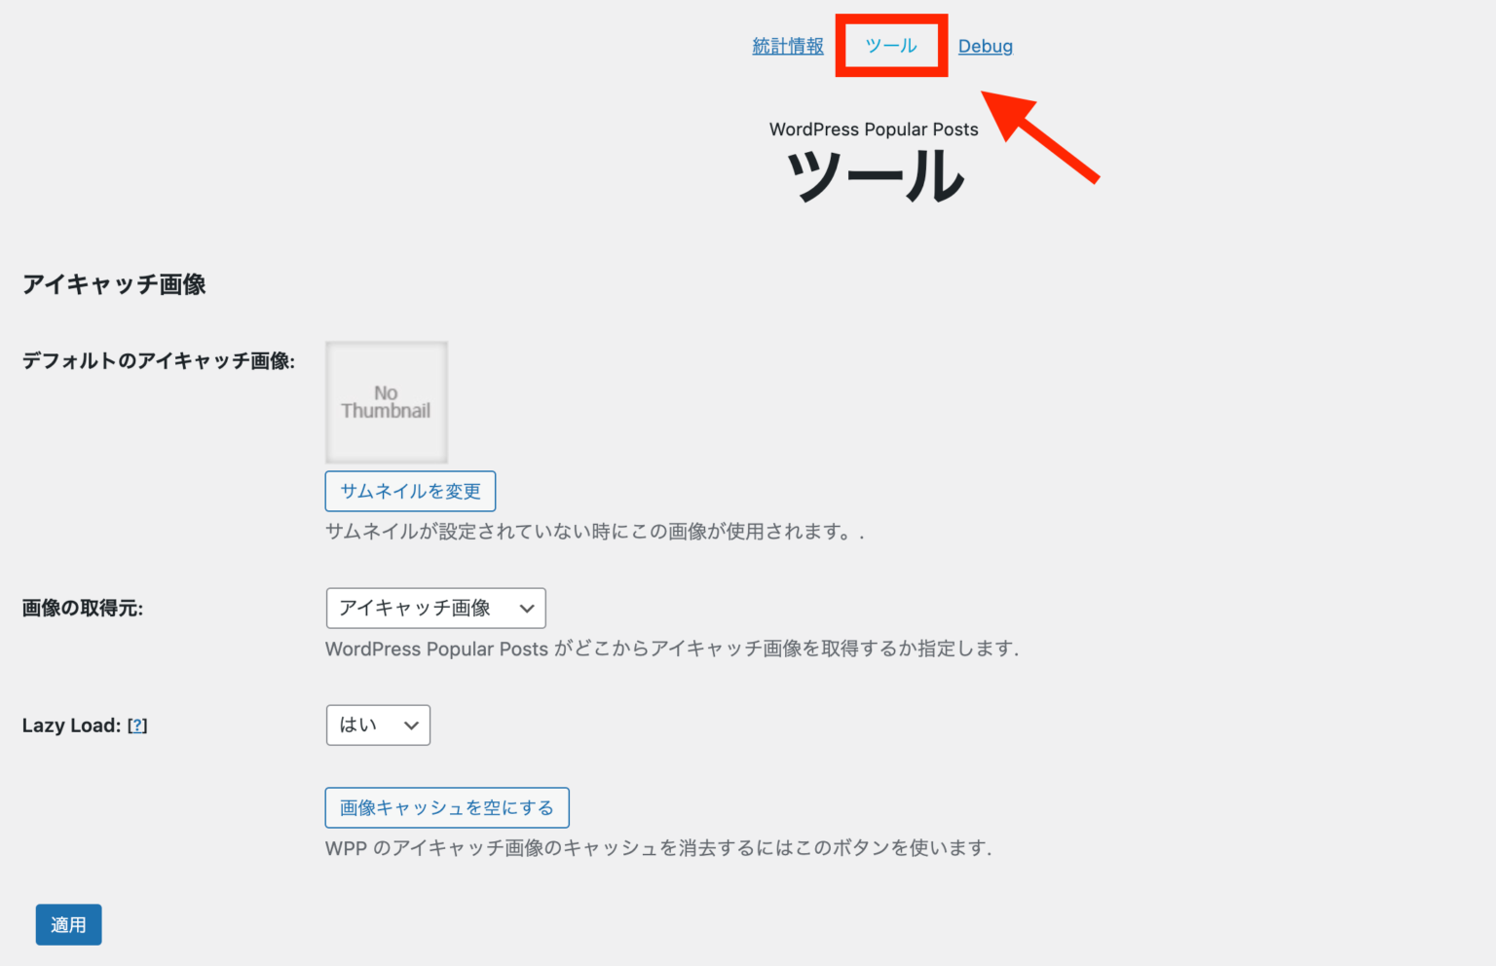Click the Lazy Load label text

[x=71, y=725]
